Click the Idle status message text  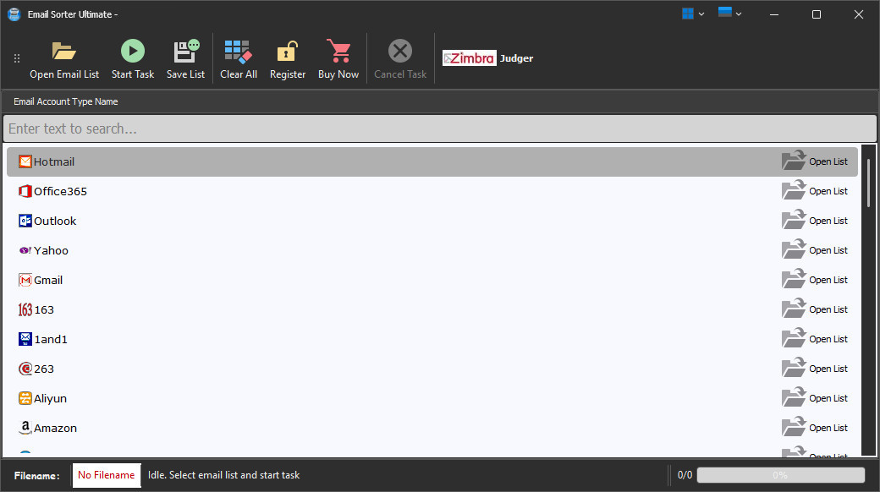(224, 475)
